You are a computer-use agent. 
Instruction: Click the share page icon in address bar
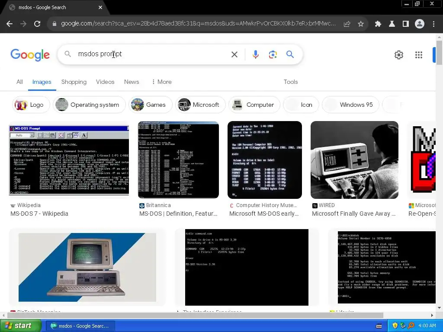(347, 24)
